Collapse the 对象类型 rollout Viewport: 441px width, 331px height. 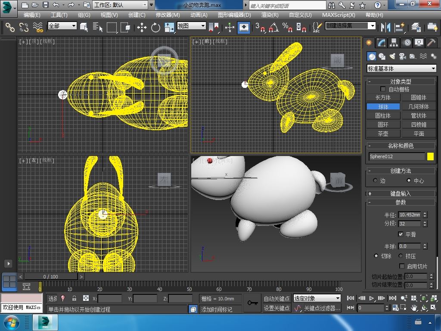[x=401, y=81]
